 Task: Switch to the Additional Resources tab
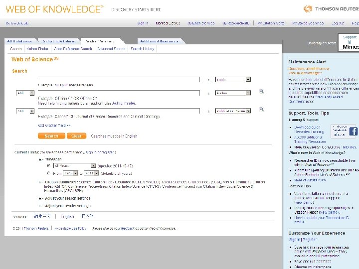coord(159,41)
